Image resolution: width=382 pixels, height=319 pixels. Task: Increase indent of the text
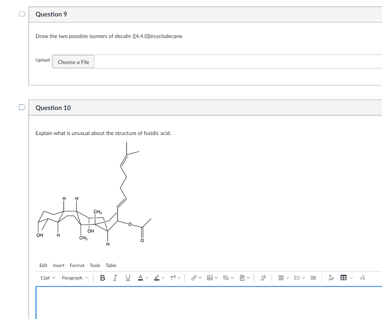(313, 277)
